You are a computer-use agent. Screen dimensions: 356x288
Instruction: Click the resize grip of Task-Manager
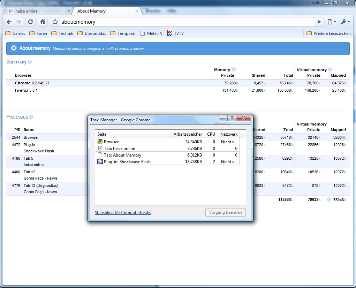(x=249, y=217)
